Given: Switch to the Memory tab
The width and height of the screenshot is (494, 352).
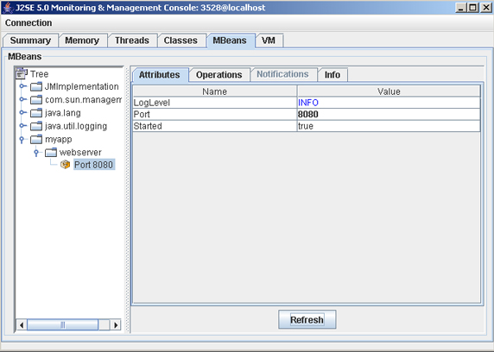Looking at the screenshot, I should coord(82,41).
